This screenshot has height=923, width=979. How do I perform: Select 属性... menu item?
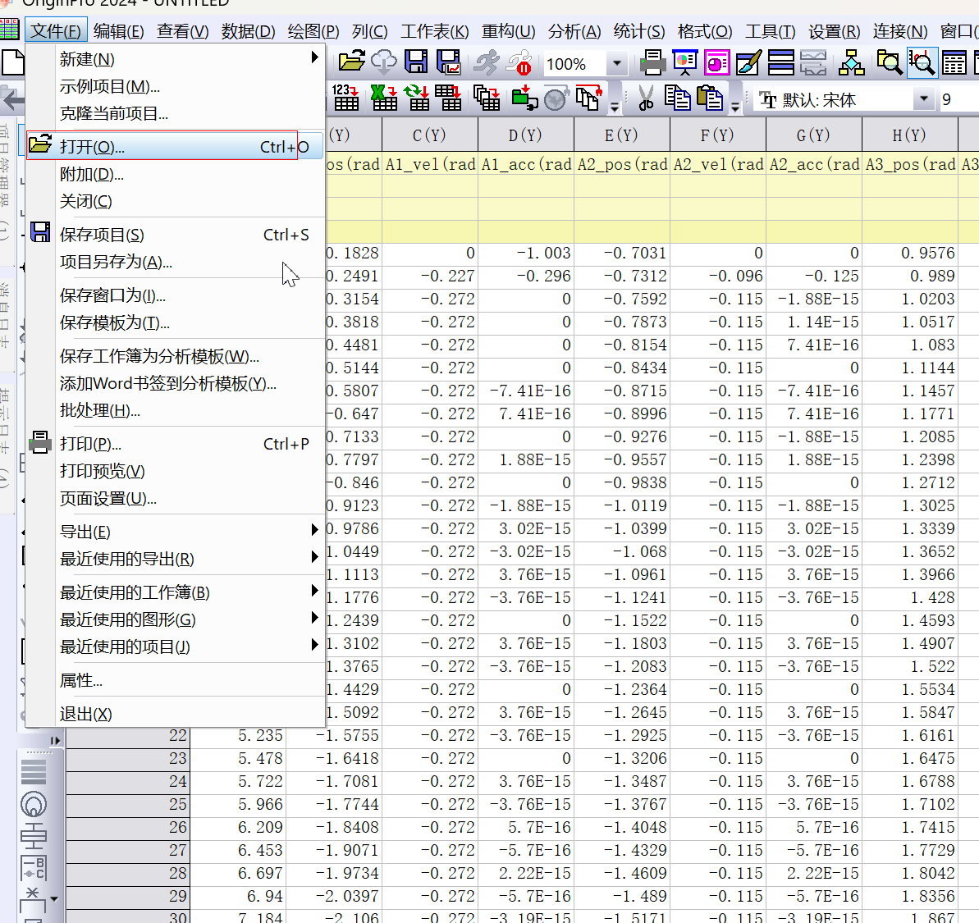point(176,680)
